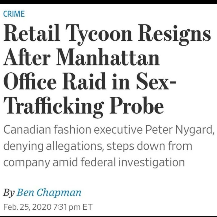The height and width of the screenshot is (217, 217).
Task: Click 'company amid' in the subheading
Action: click(40, 163)
